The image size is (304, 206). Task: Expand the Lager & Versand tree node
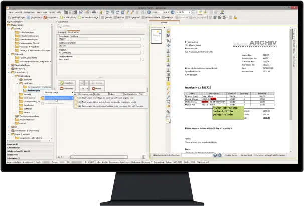tap(9, 134)
